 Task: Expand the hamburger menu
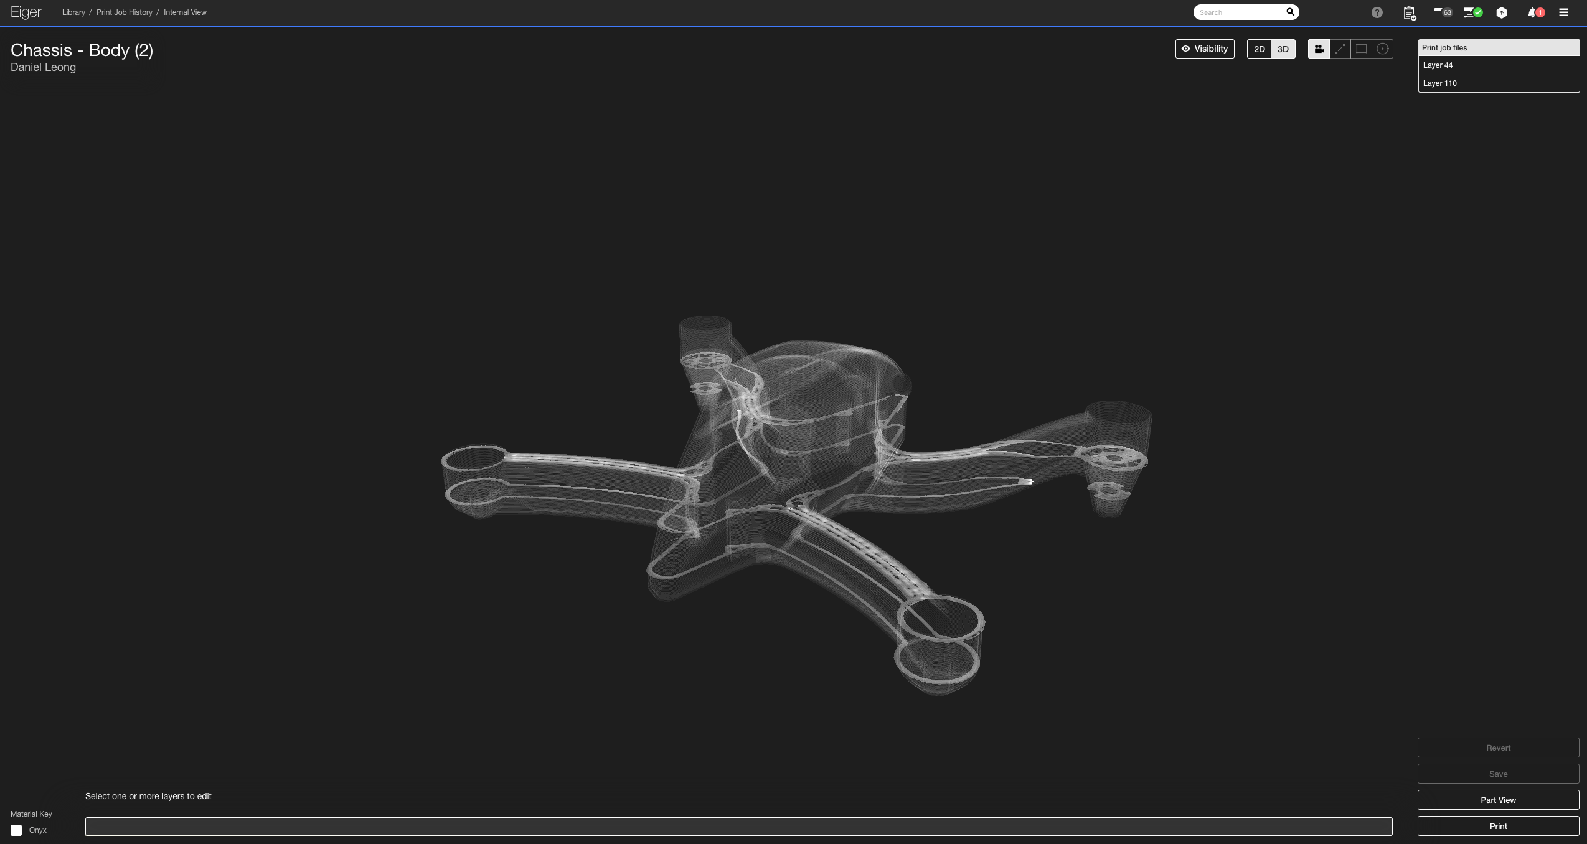pyautogui.click(x=1563, y=12)
